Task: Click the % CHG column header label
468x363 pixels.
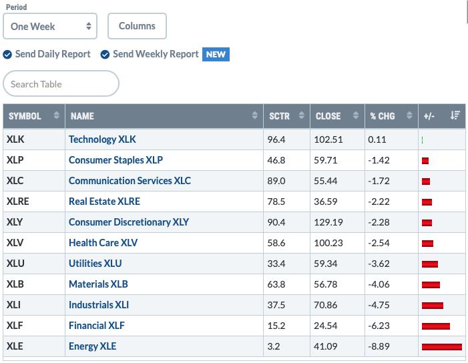Action: (383, 116)
